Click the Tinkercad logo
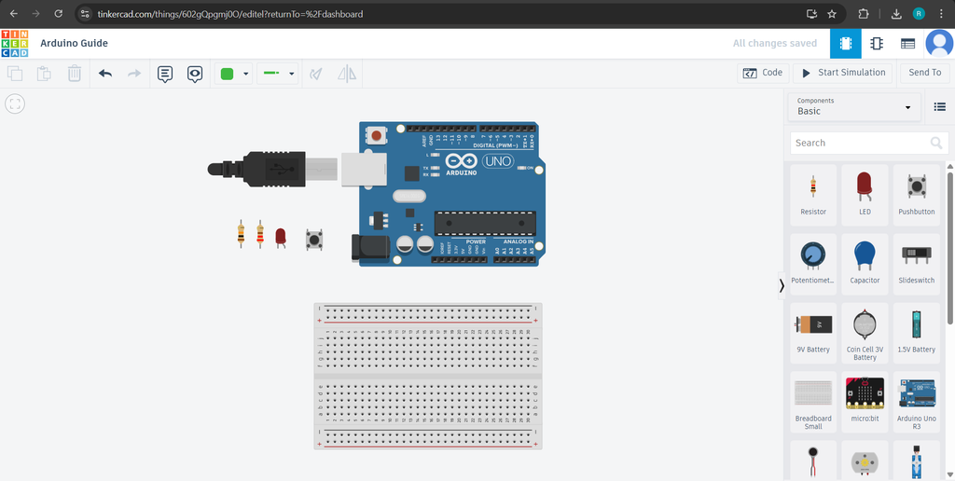The width and height of the screenshot is (955, 481). [15, 43]
